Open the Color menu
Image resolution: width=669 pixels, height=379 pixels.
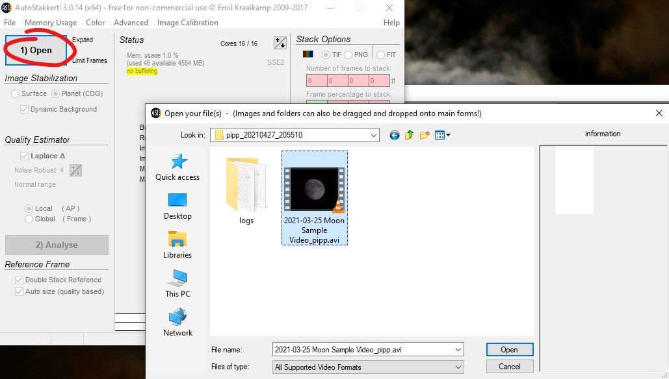(x=95, y=23)
